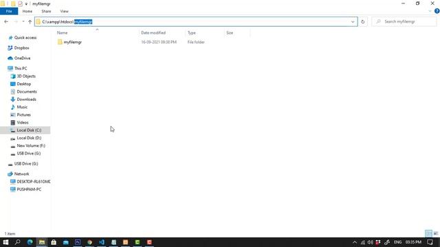Open DESKTOP-RL610ME network computer

(x=34, y=182)
